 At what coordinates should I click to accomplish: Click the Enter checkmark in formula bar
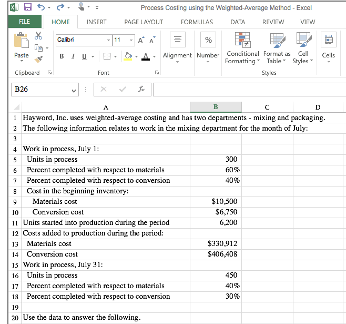123,89
